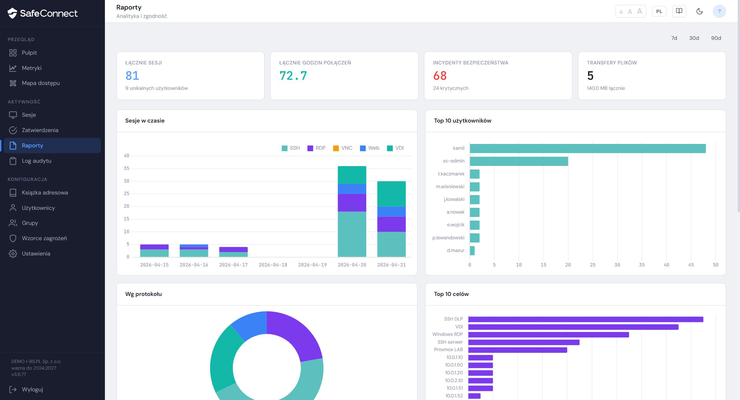The image size is (740, 400).
Task: Toggle dark mode with the moon icon
Action: tap(700, 11)
